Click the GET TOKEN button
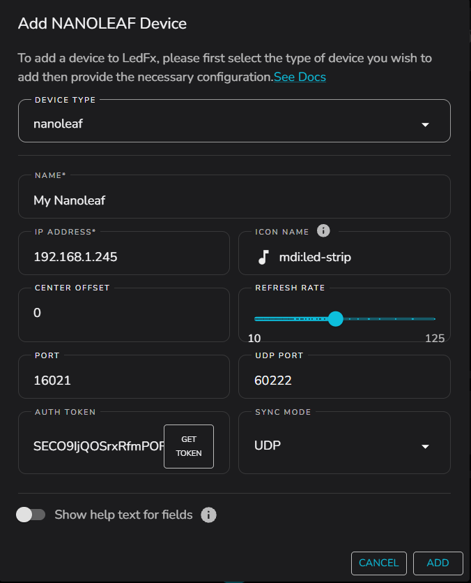The image size is (471, 583). pyautogui.click(x=189, y=446)
